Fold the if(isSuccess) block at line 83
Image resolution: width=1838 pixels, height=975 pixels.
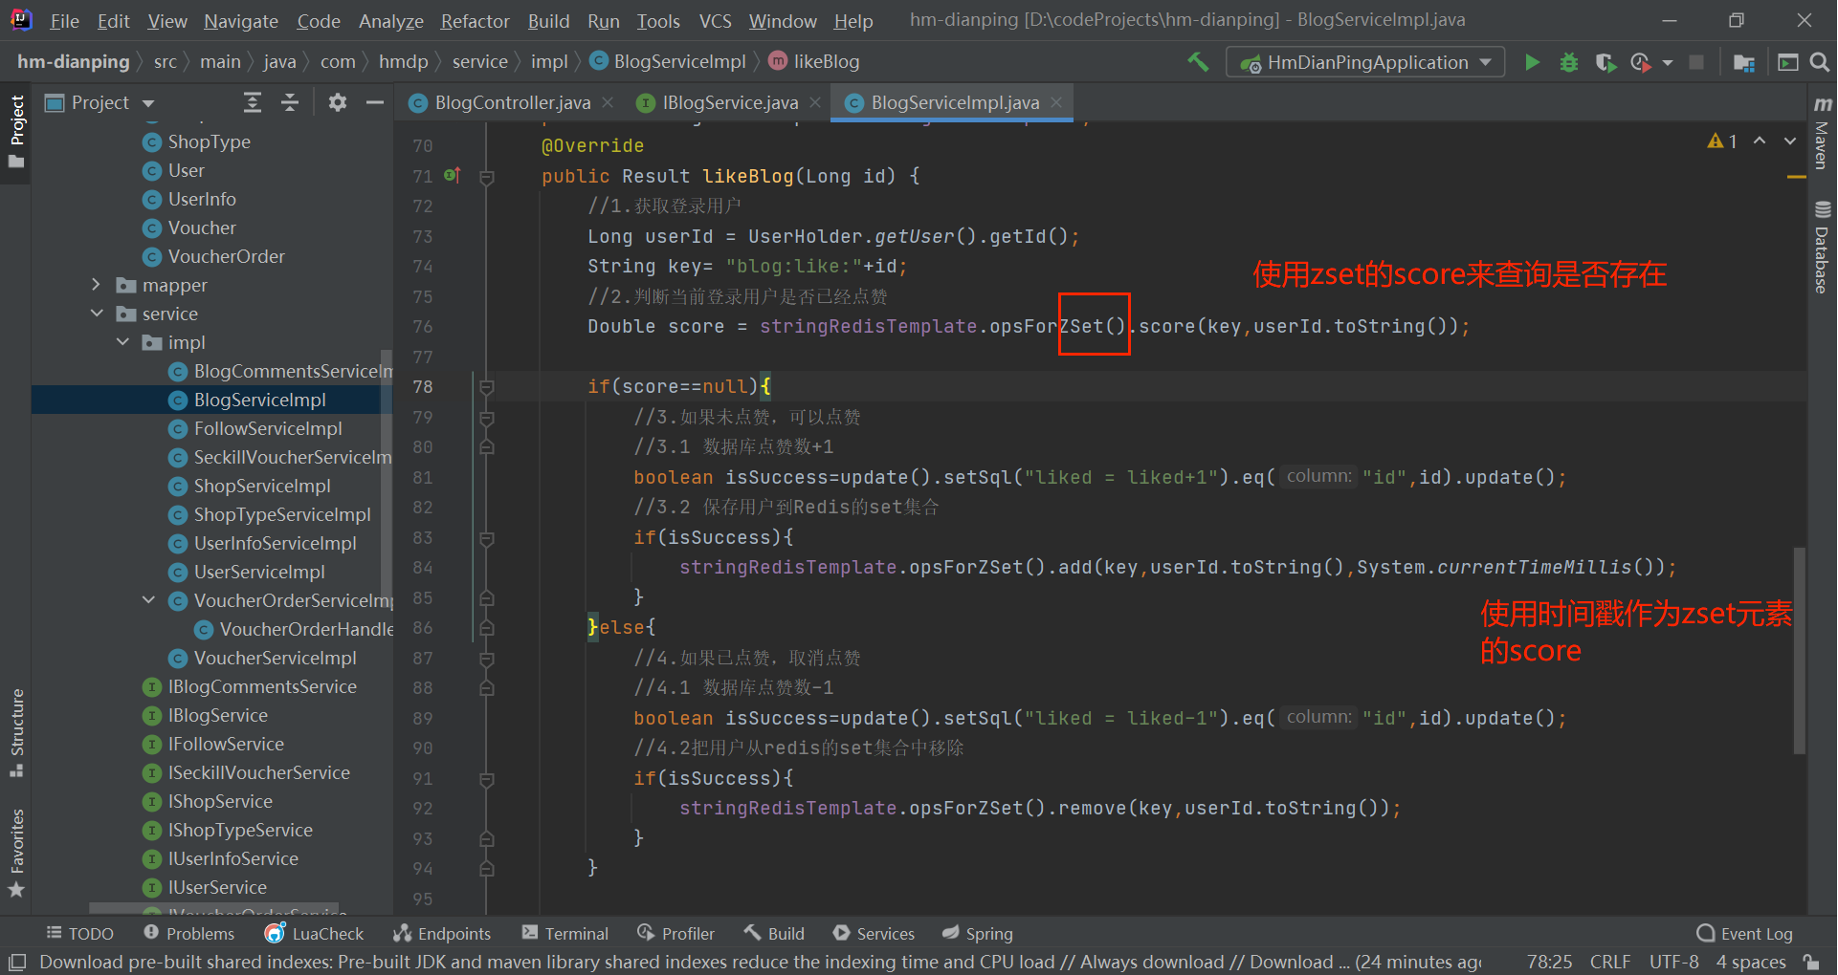(x=486, y=538)
